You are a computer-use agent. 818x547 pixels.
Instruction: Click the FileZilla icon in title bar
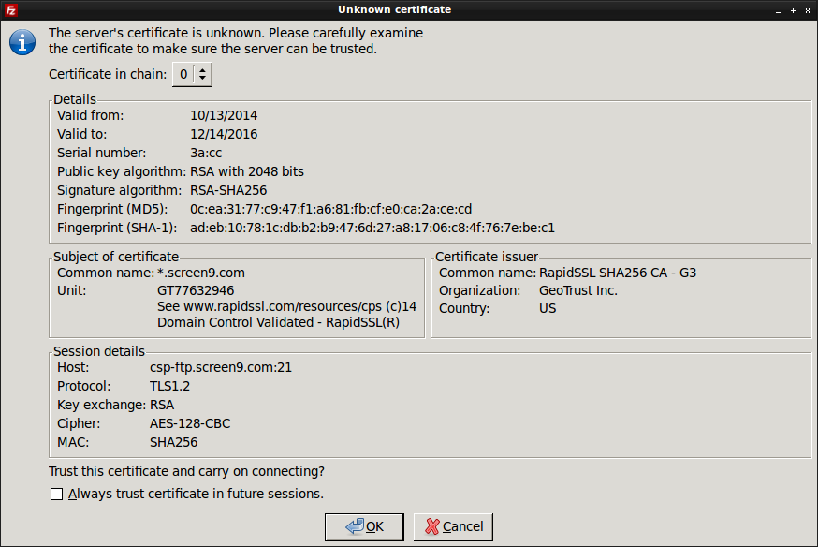(x=10, y=10)
